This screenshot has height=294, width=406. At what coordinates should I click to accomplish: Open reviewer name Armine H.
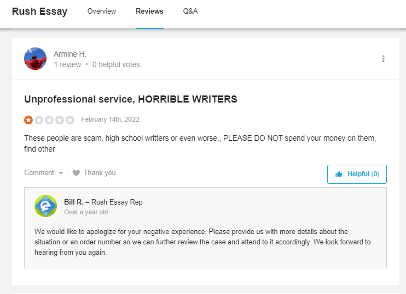pos(70,54)
